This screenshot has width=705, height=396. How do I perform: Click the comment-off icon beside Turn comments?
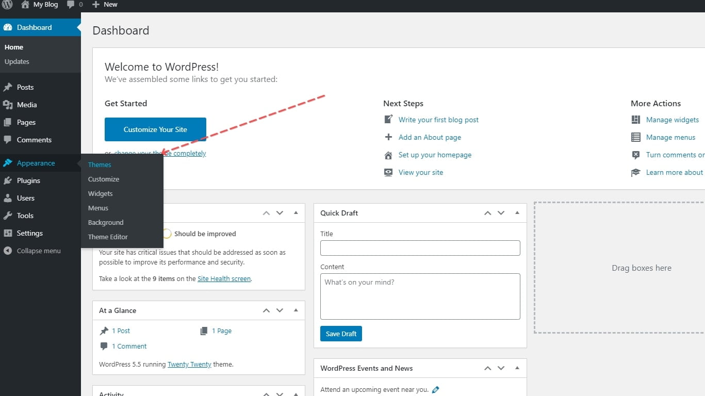(x=636, y=155)
